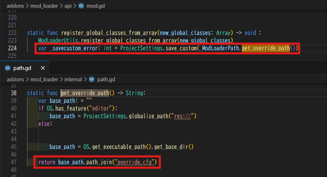Click 'String' return type on line 38
The image size is (327, 177).
pyautogui.click(x=134, y=93)
